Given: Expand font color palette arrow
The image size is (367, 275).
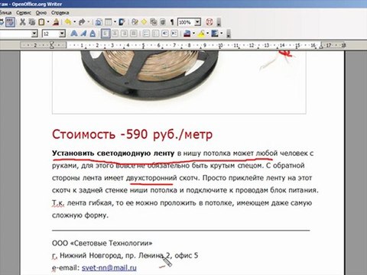Looking at the screenshot, I should (x=193, y=34).
